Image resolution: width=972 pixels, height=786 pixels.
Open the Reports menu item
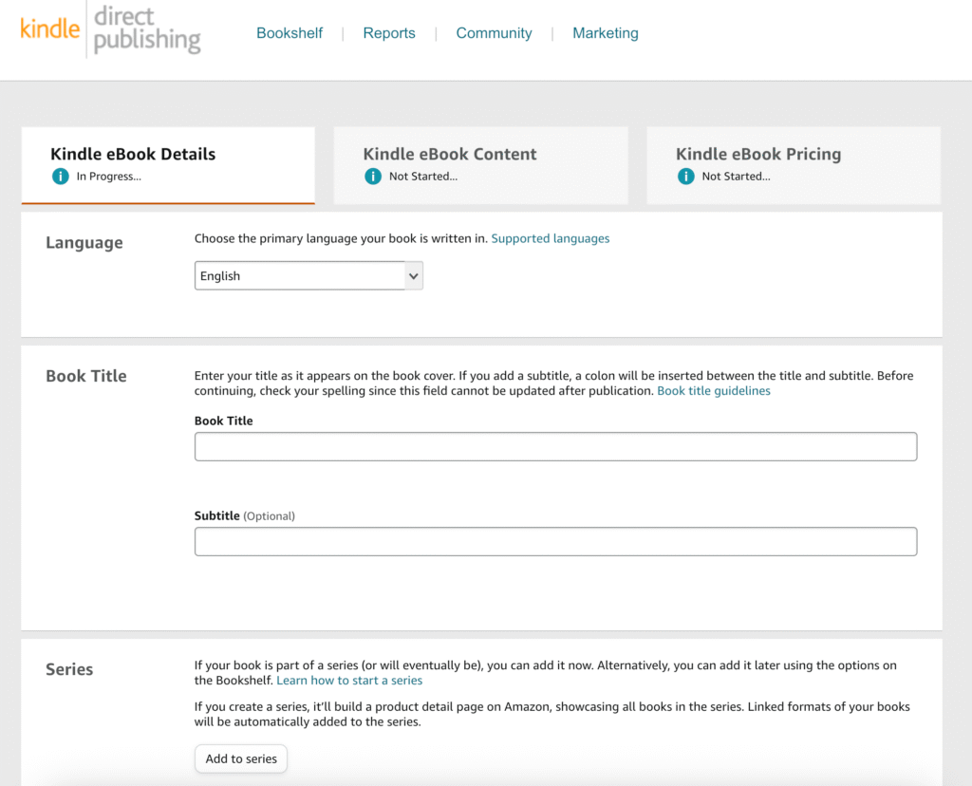(389, 33)
